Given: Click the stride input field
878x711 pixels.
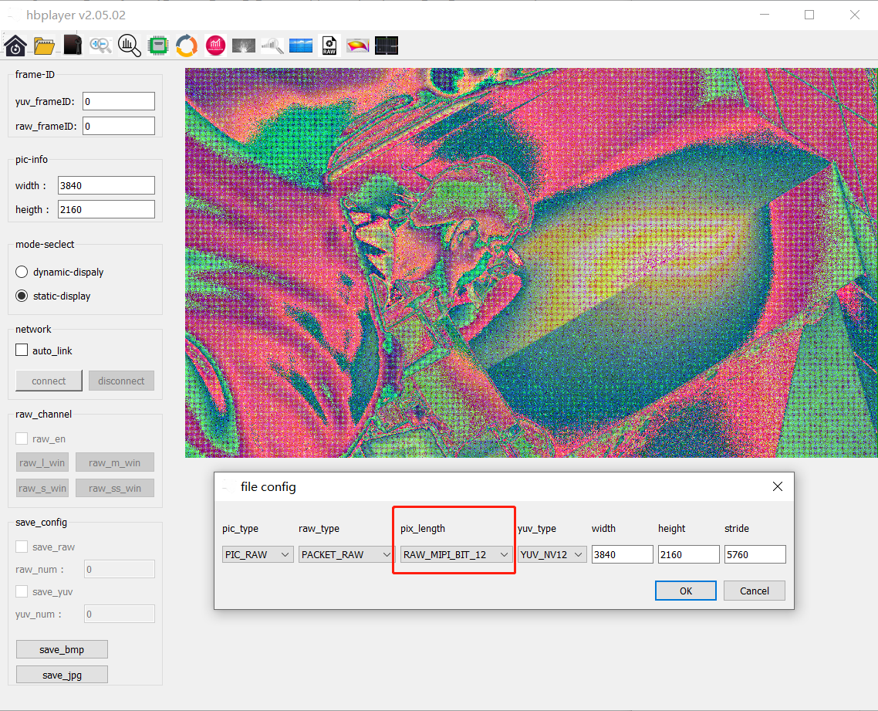Looking at the screenshot, I should [755, 554].
